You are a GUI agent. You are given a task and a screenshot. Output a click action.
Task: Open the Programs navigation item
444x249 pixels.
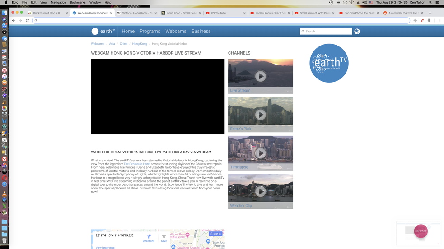[150, 31]
